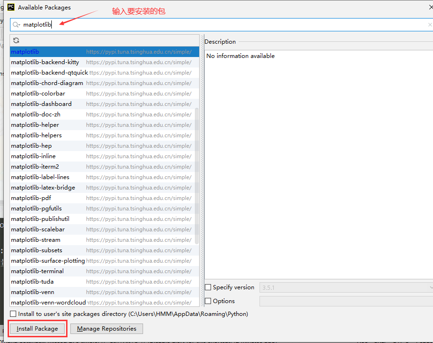Select matplotlib-backend-qtquick in the list
This screenshot has width=433, height=343.
point(105,73)
